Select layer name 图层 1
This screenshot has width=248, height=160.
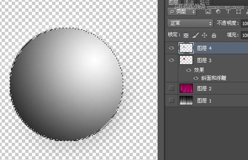coord(204,100)
